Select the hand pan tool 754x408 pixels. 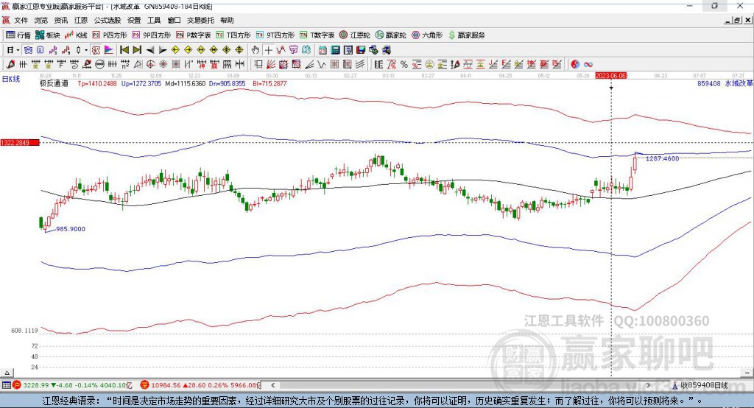pos(256,50)
